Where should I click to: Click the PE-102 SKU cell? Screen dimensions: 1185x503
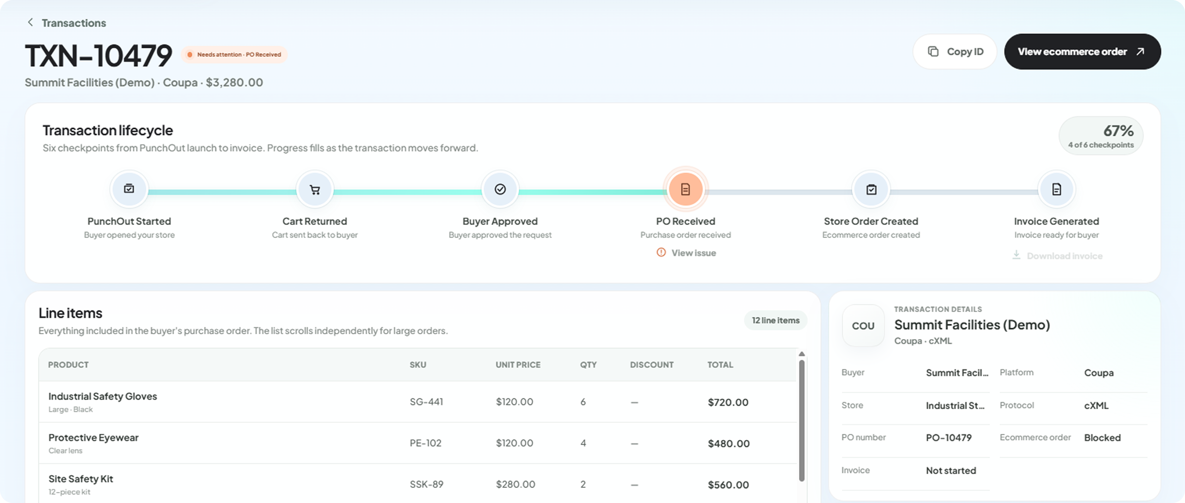425,443
